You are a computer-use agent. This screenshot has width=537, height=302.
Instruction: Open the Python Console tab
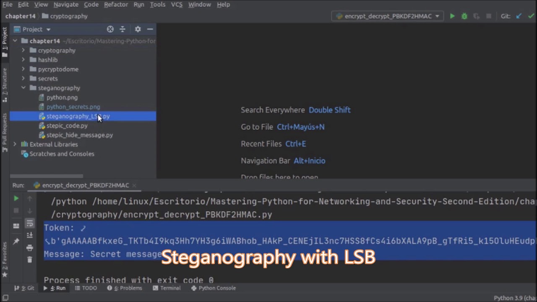click(x=213, y=288)
